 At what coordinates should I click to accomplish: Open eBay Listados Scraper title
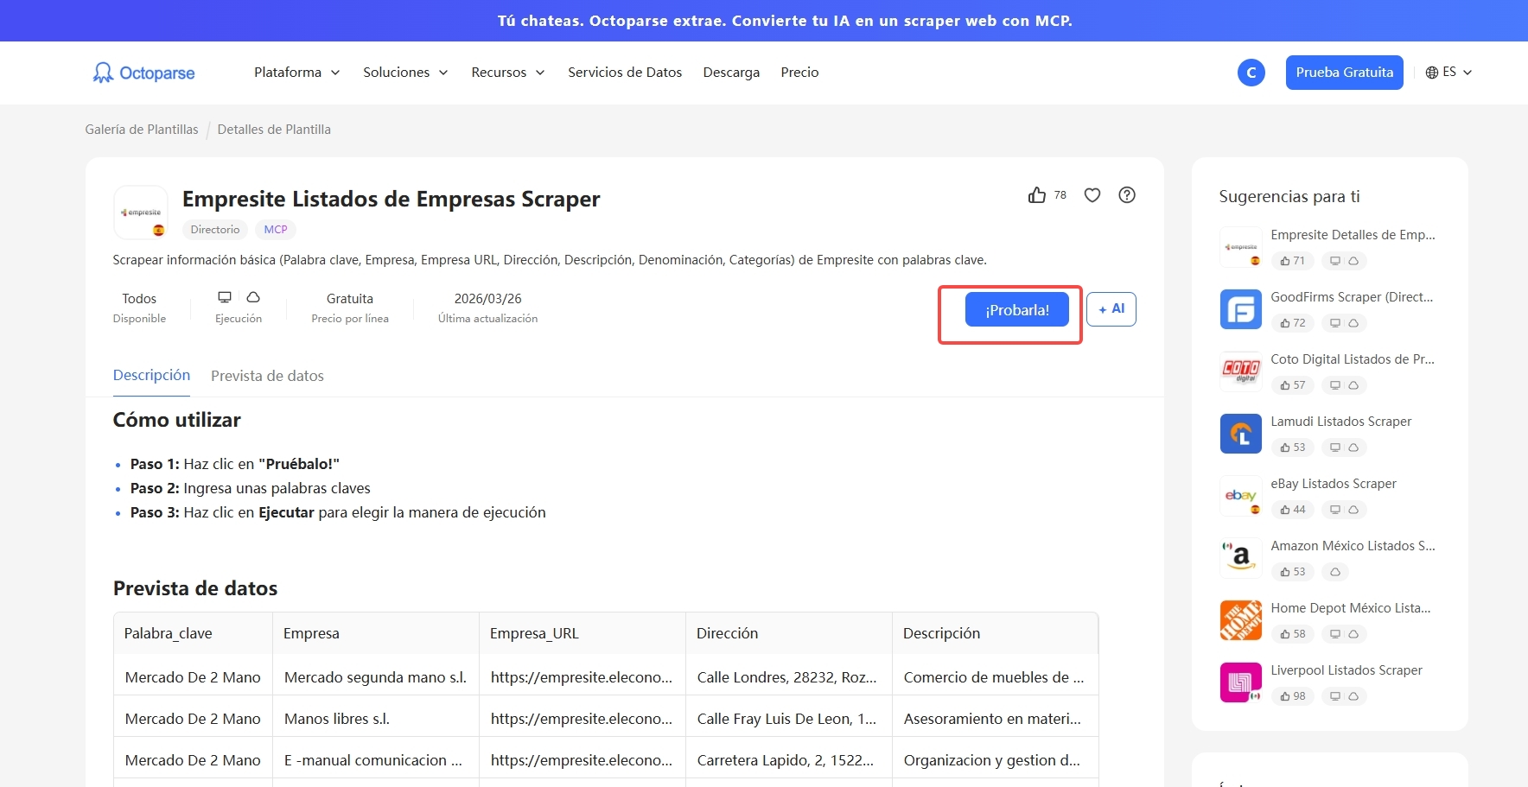click(1334, 484)
